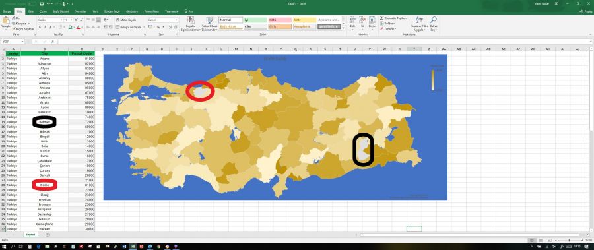This screenshot has width=594, height=250.
Task: Click the text orientation icon
Action: (106, 20)
